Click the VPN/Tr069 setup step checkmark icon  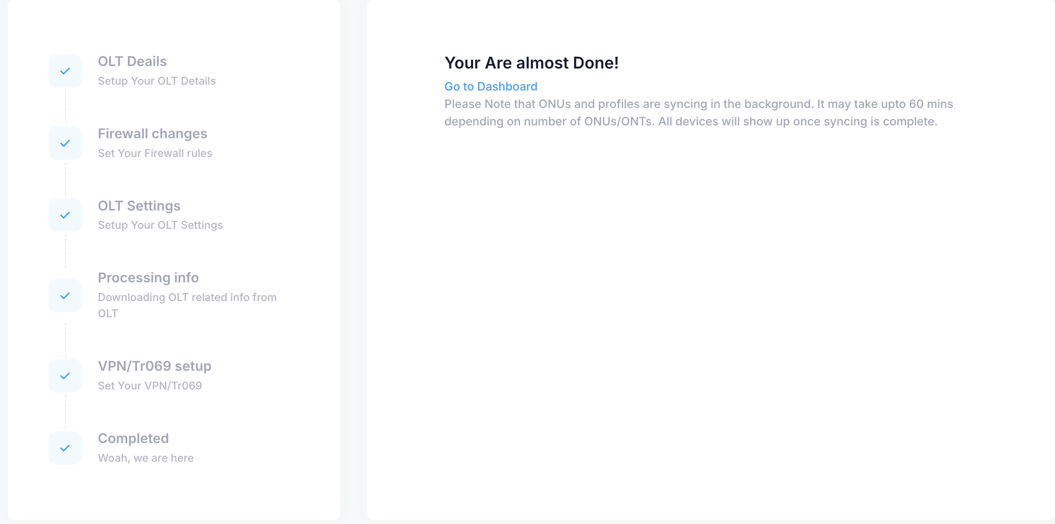point(65,376)
